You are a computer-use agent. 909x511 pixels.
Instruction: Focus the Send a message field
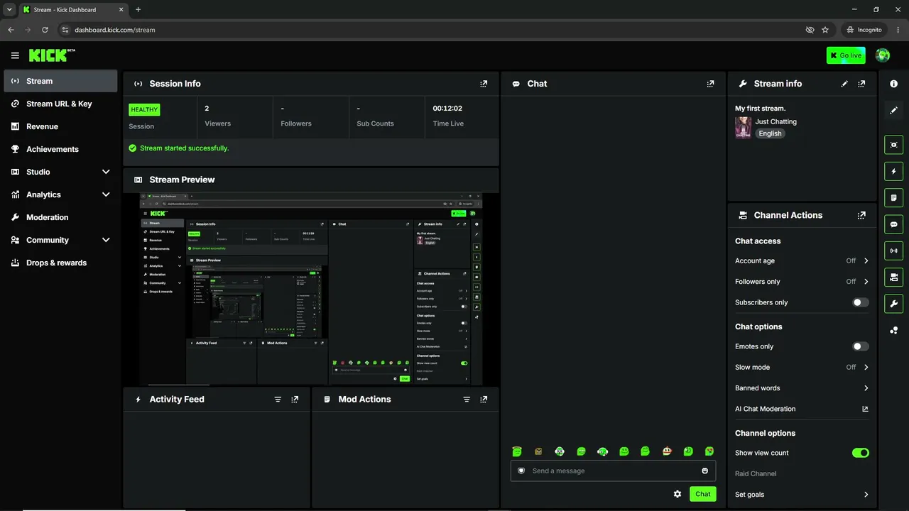[613, 471]
